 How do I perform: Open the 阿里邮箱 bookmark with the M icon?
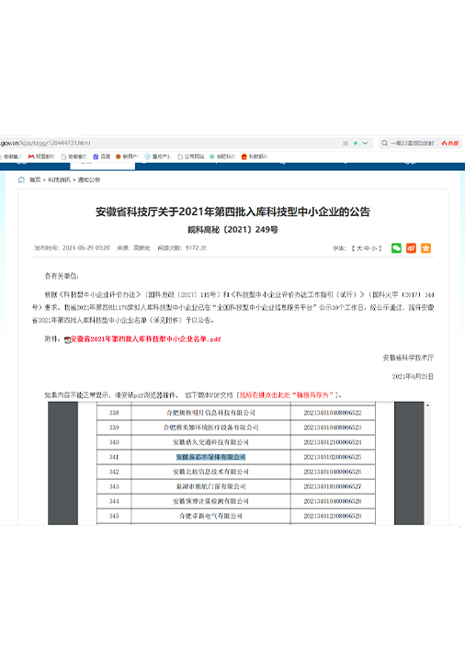pyautogui.click(x=41, y=156)
